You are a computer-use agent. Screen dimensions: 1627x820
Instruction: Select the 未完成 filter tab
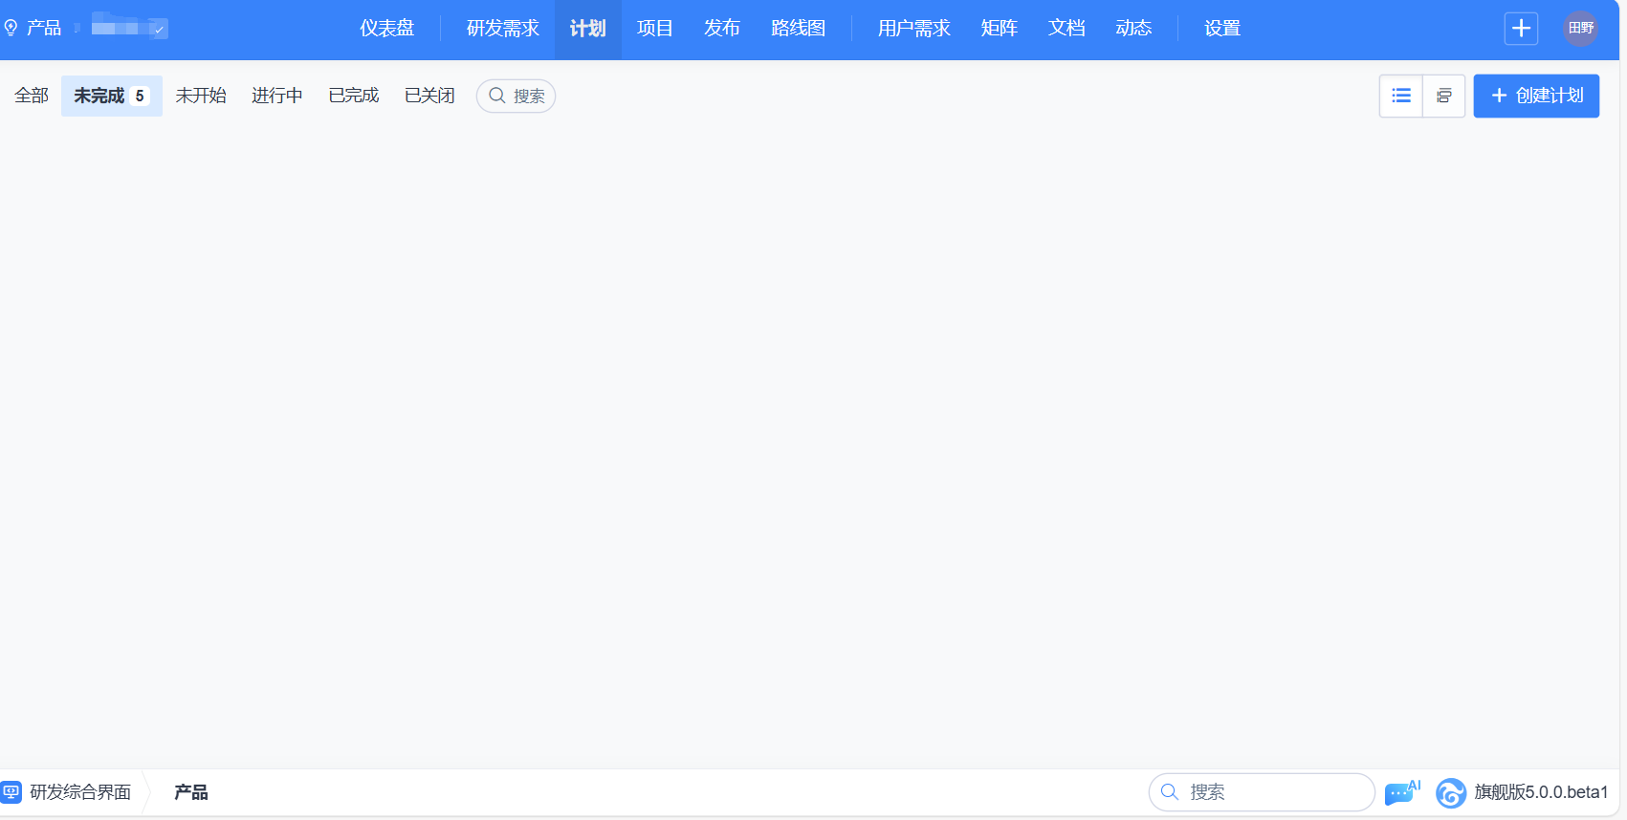[x=112, y=96]
